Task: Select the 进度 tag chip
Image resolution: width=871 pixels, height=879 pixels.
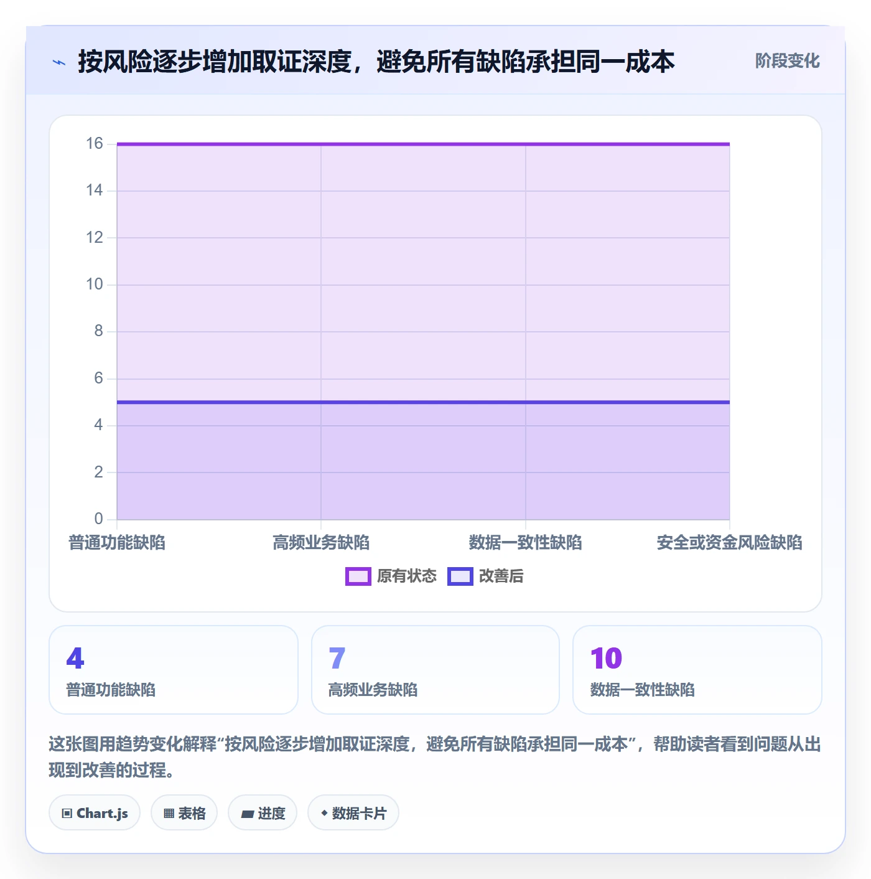Action: coord(263,813)
